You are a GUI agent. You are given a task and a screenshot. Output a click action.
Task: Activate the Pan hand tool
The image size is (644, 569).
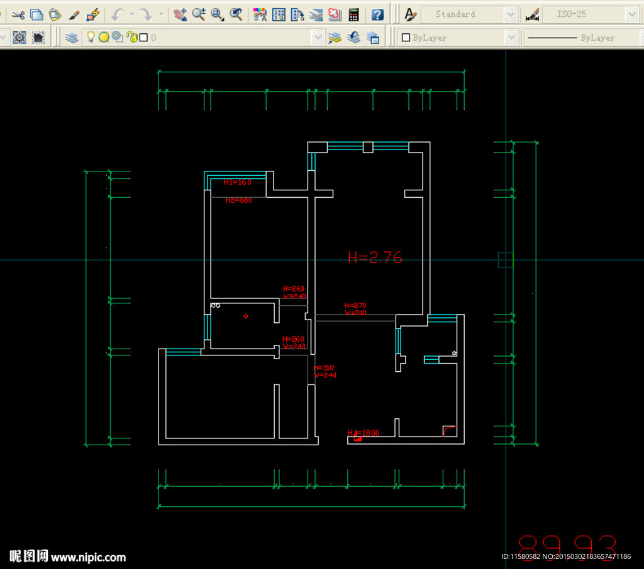pos(180,14)
